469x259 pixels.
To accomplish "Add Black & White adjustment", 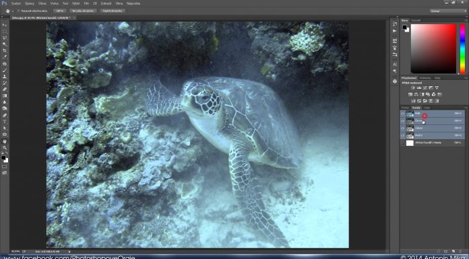I will click(422, 94).
